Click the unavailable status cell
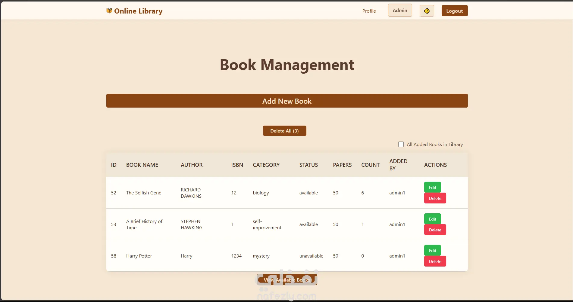573x302 pixels. coord(311,256)
